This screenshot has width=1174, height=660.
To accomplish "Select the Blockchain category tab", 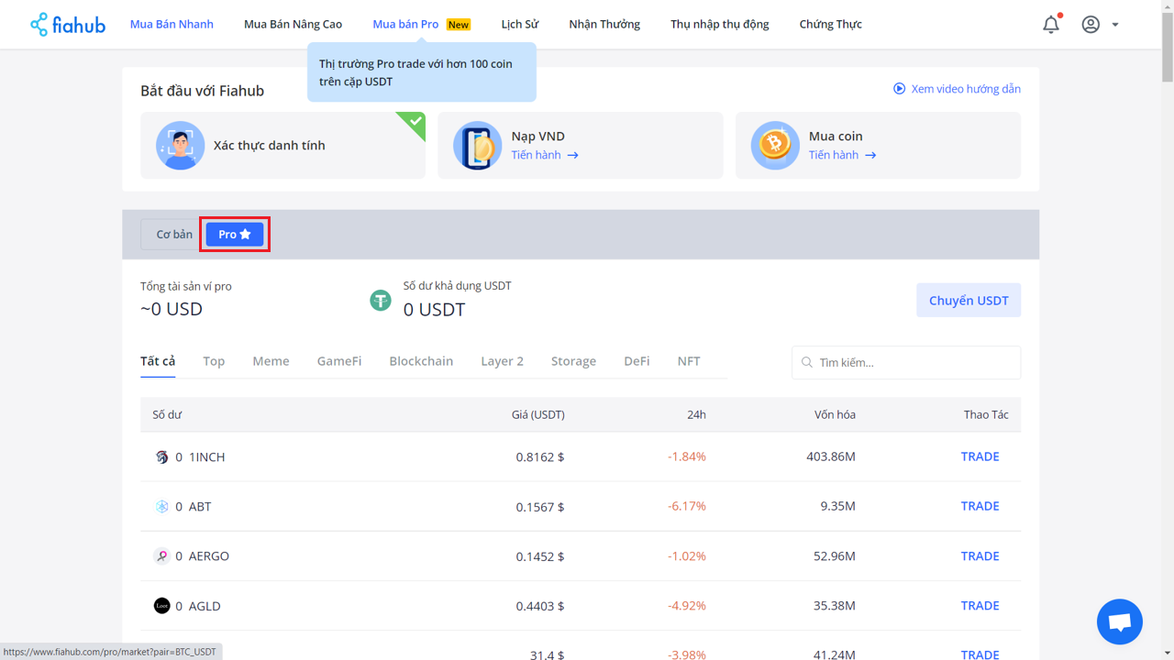I will pyautogui.click(x=421, y=361).
